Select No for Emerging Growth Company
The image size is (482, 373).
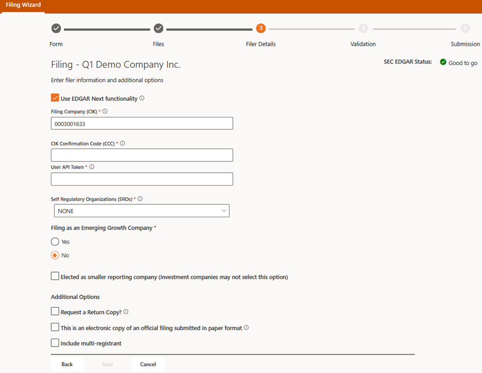pos(55,255)
